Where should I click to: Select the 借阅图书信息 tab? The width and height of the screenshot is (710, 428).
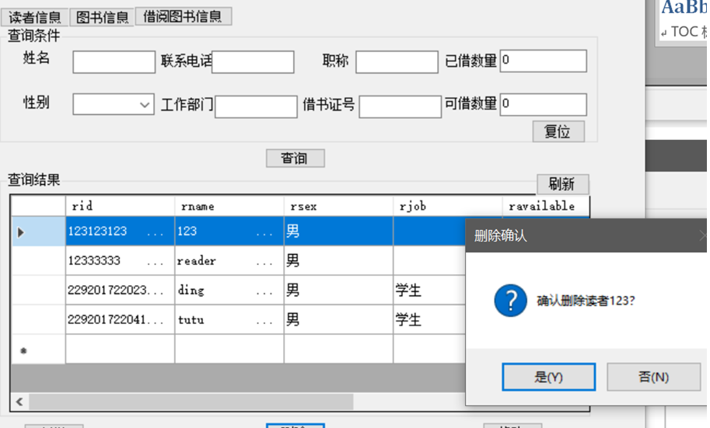pyautogui.click(x=184, y=16)
